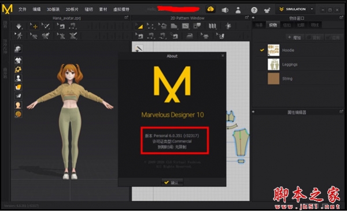
Task: Select the Select Mesh brush tool in 3D toolbar
Action: pyautogui.click(x=46, y=27)
